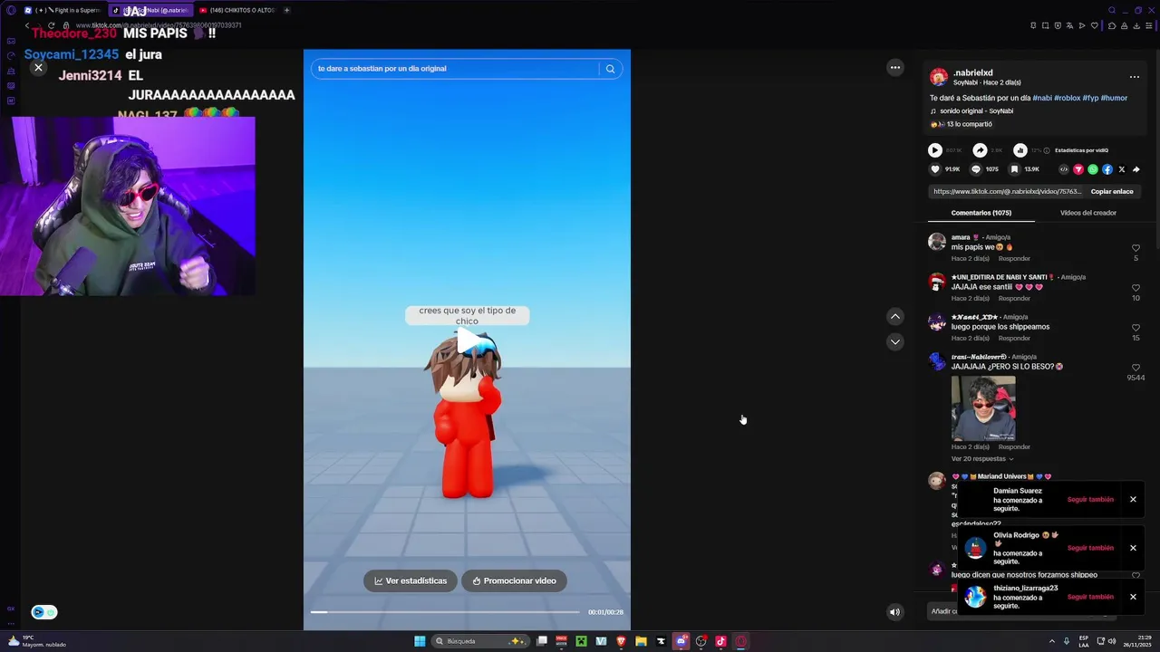Click the vidIQ stats bar chart icon
1160x652 pixels.
[1020, 150]
